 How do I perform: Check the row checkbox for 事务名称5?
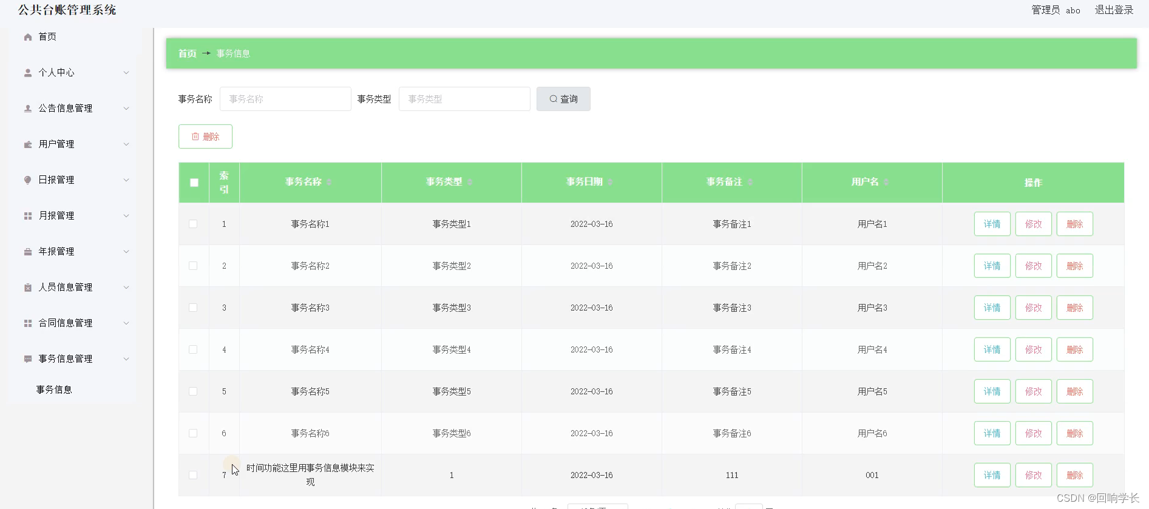(x=193, y=391)
